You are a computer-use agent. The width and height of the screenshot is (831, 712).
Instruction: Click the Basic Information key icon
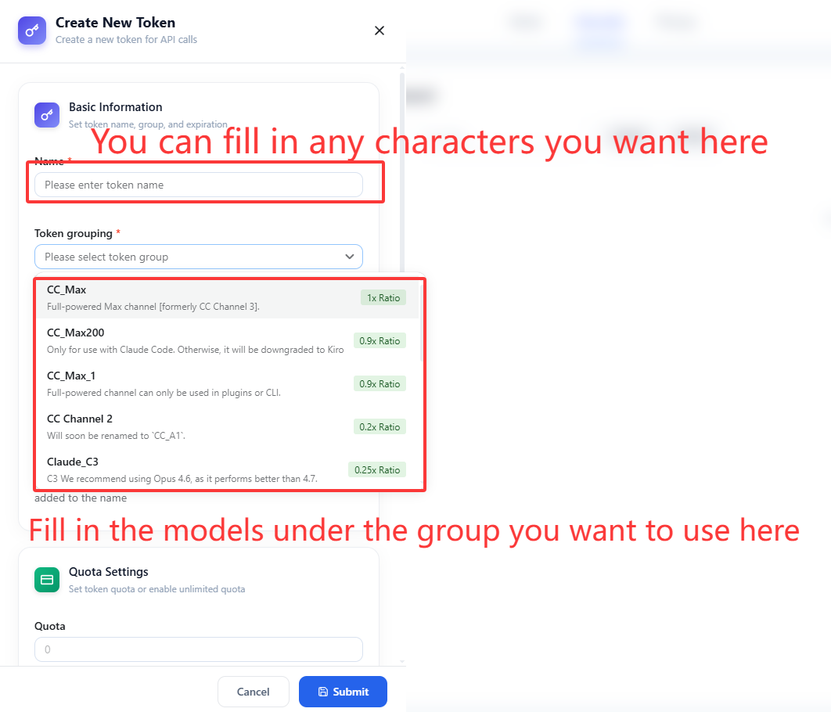point(47,115)
